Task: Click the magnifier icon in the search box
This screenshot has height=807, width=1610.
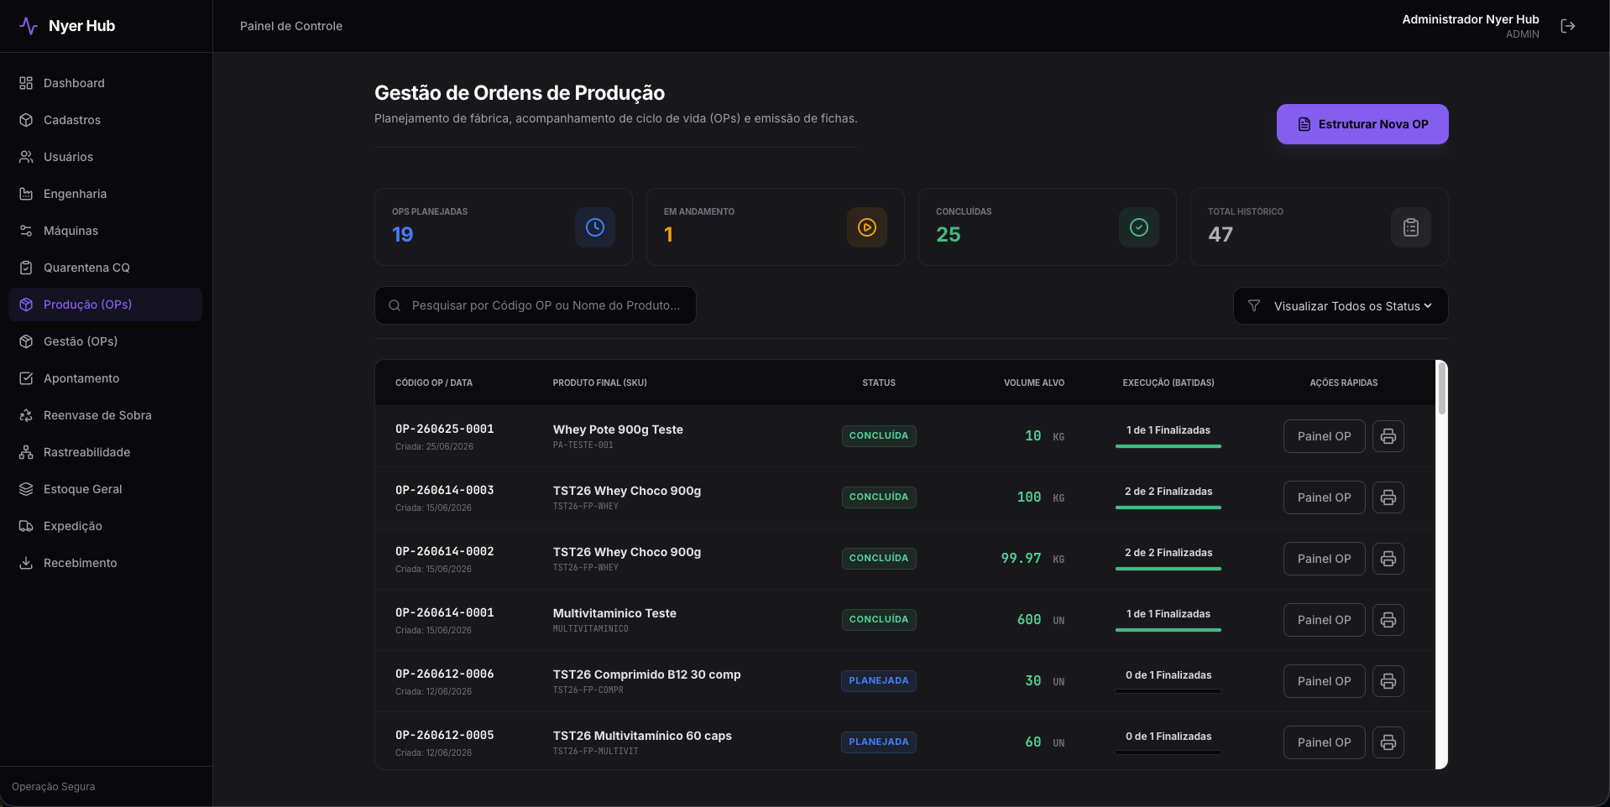Action: pyautogui.click(x=395, y=305)
